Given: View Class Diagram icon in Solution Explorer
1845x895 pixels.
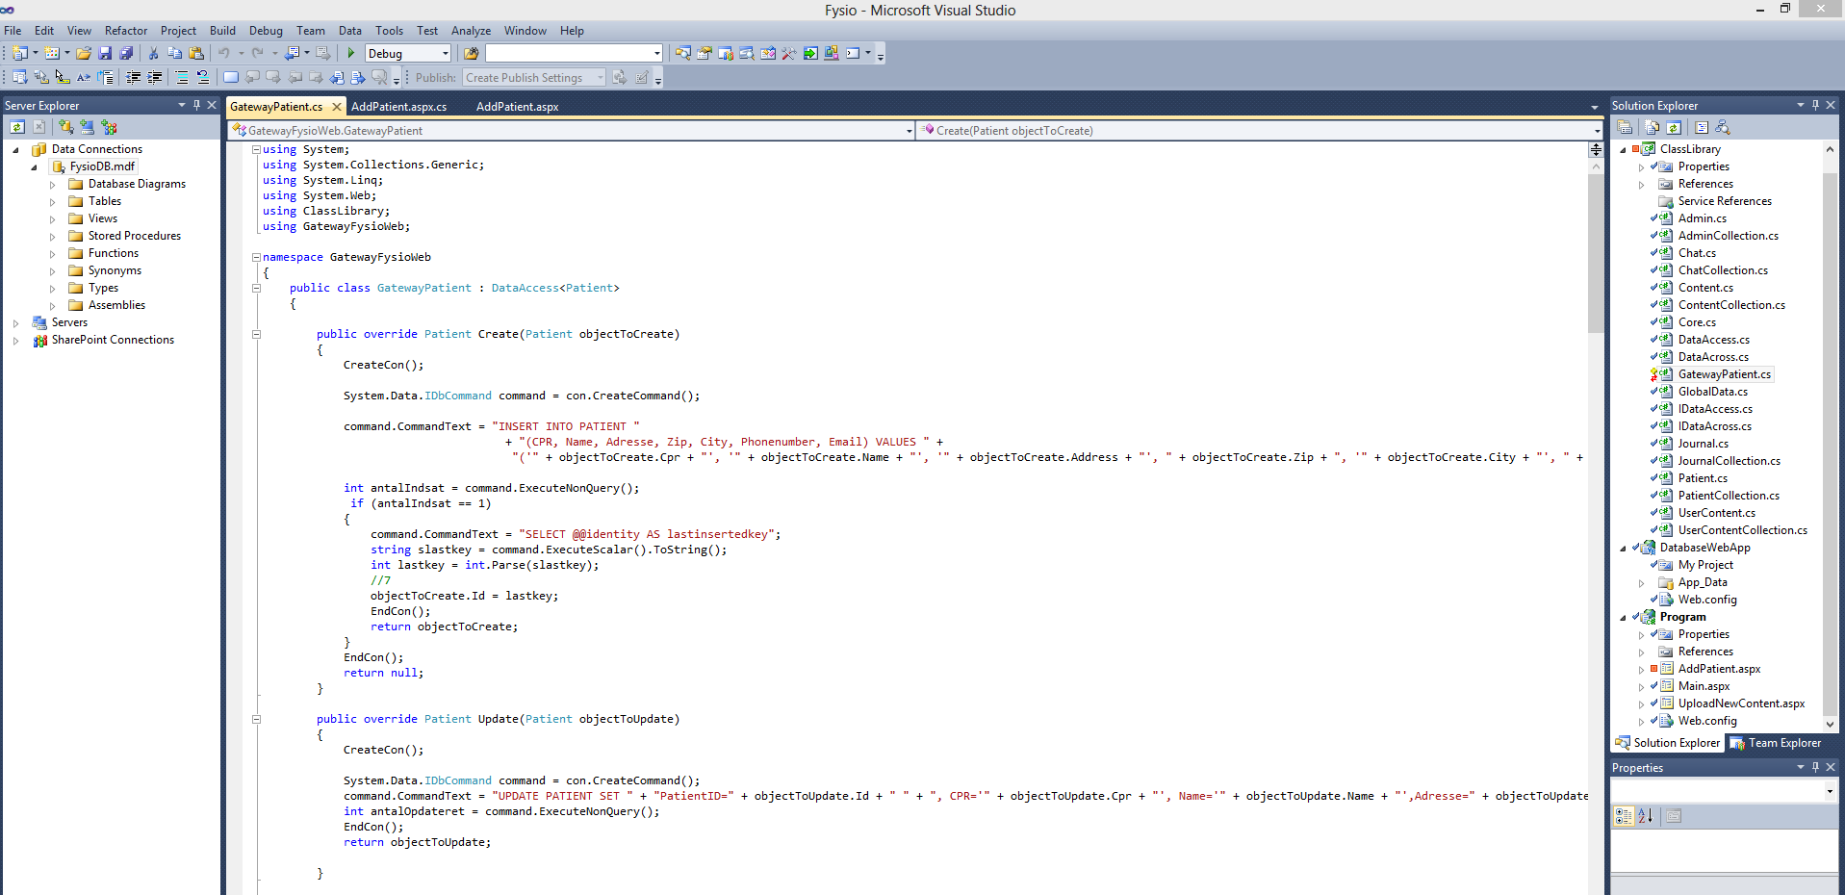Looking at the screenshot, I should pyautogui.click(x=1723, y=127).
